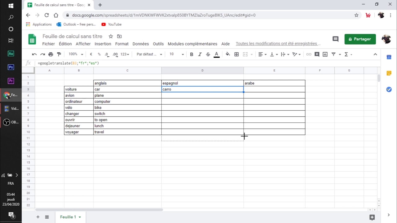Open the Format menu
This screenshot has width=397, height=223.
click(122, 44)
